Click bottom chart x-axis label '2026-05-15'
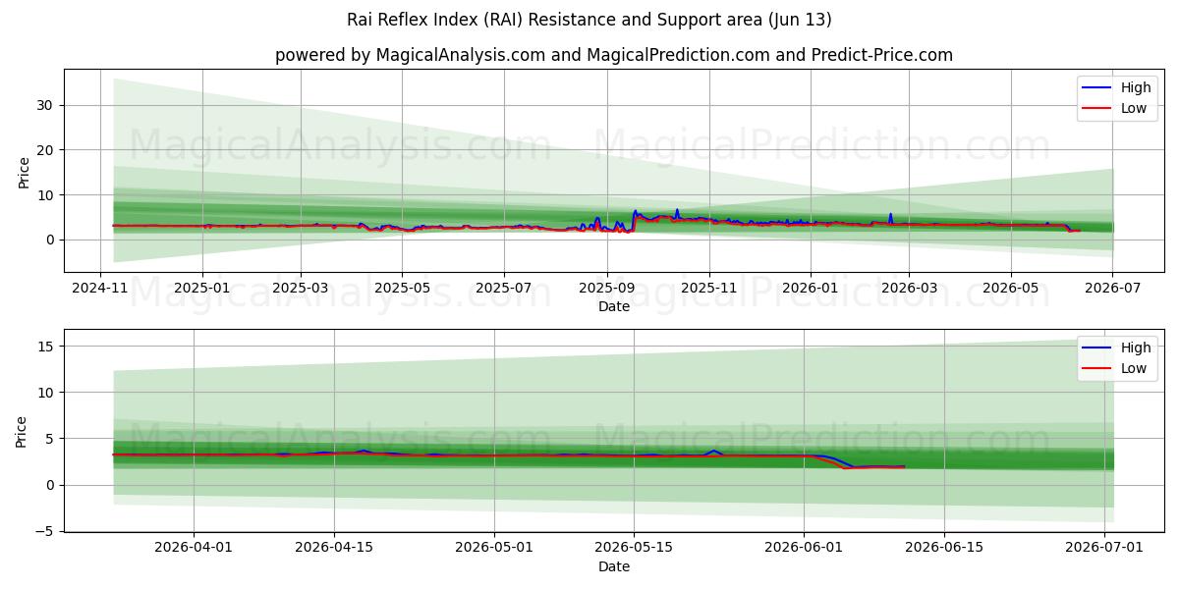Viewport: 1179px width, 589px height. tap(636, 549)
